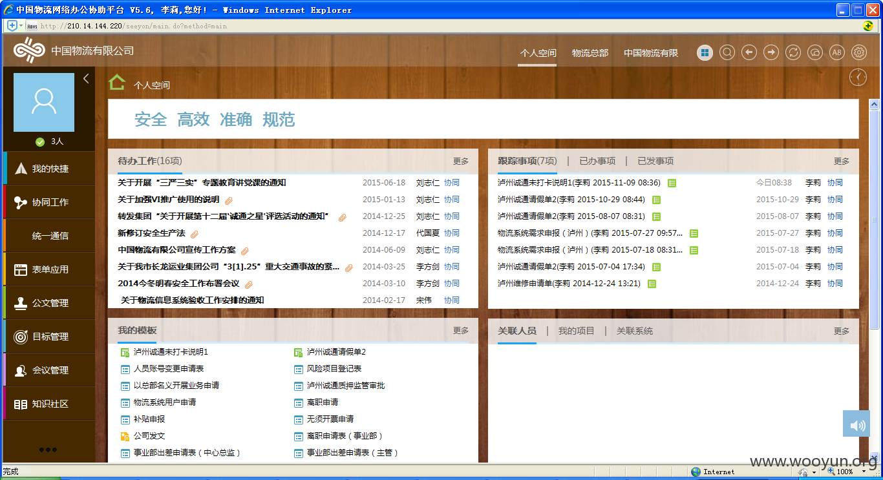
Task: Switch to 中国物流有限 tab
Action: pyautogui.click(x=651, y=53)
